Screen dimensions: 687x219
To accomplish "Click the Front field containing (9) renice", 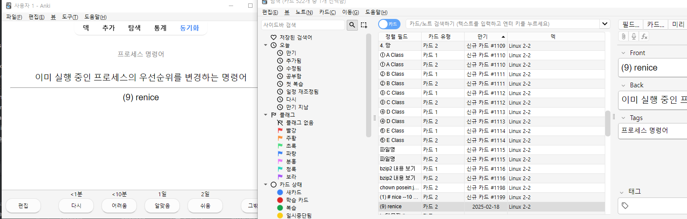I will tap(653, 68).
